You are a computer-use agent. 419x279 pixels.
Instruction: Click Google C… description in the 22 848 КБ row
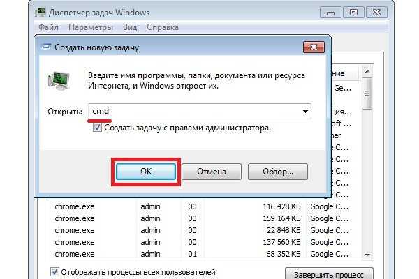pos(329,230)
